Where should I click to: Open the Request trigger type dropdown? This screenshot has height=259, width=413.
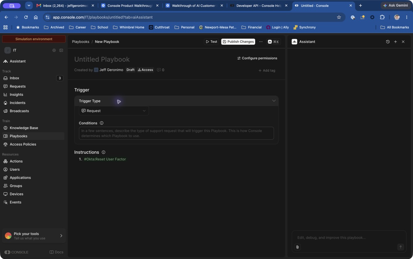click(114, 111)
